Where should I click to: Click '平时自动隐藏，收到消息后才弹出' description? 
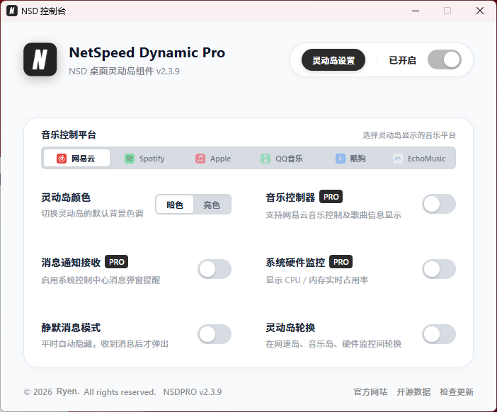105,344
